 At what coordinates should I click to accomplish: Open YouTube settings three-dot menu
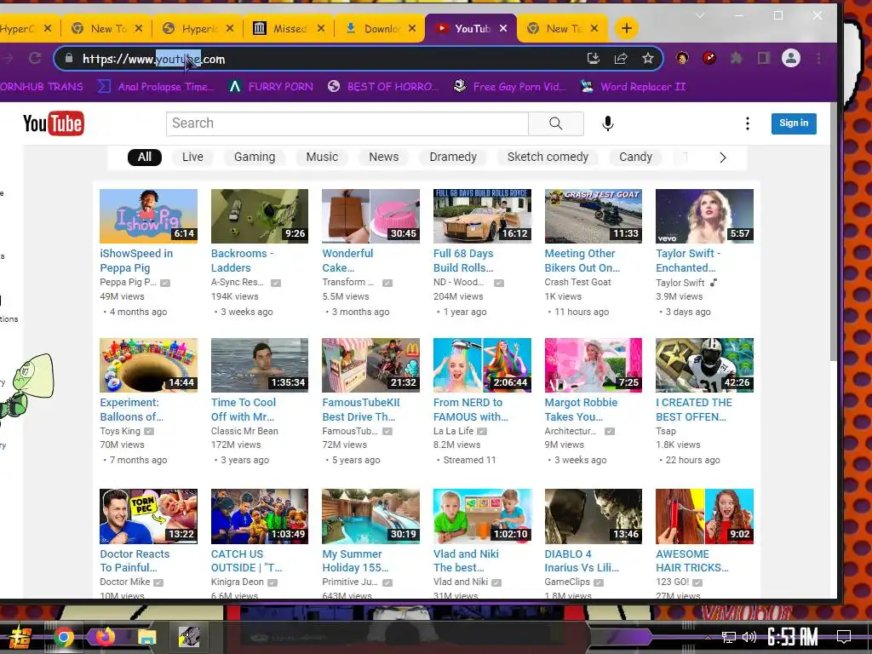(748, 123)
